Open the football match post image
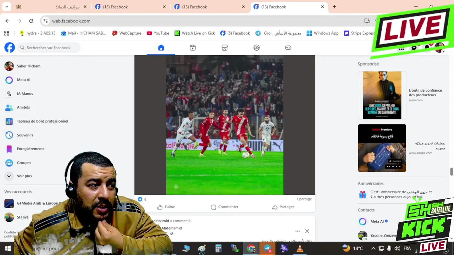 [x=225, y=125]
